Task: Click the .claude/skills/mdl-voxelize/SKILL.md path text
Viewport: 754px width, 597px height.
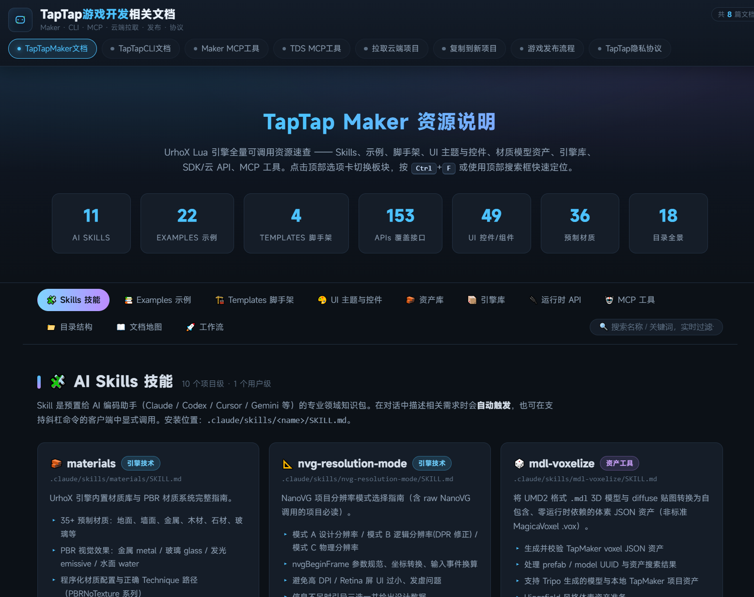Action: (x=585, y=479)
